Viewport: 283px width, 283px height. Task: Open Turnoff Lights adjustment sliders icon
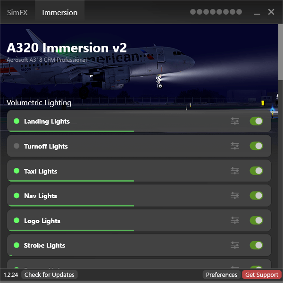click(235, 146)
